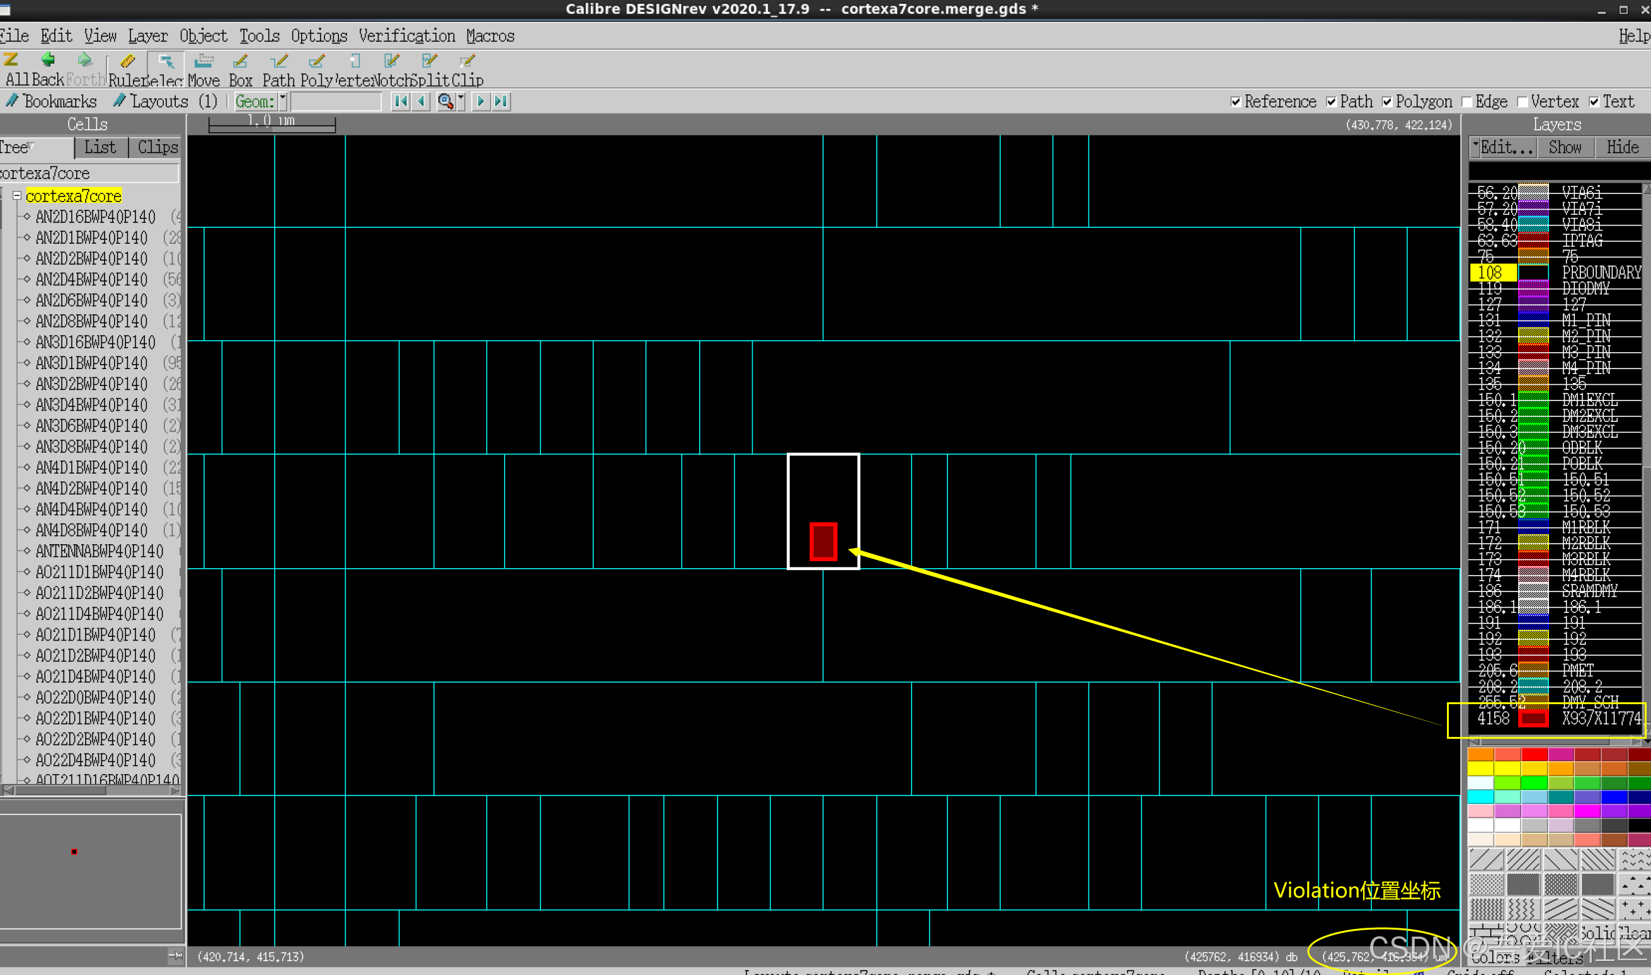Collapse the cortexa7core tree node

coord(17,196)
